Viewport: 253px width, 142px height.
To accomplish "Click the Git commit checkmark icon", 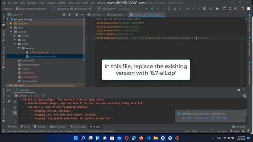I will pyautogui.click(x=199, y=9).
